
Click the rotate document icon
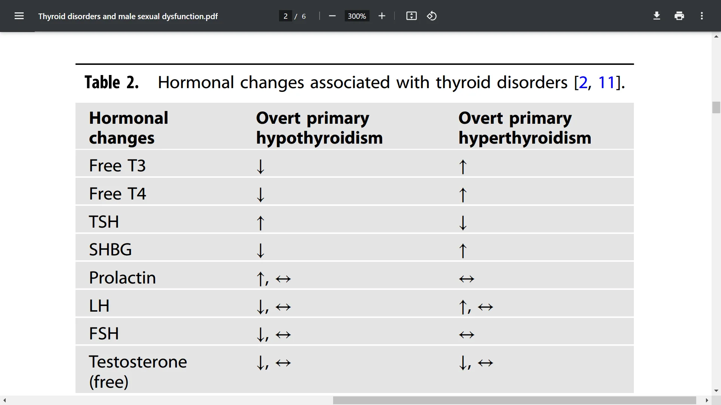(x=431, y=16)
